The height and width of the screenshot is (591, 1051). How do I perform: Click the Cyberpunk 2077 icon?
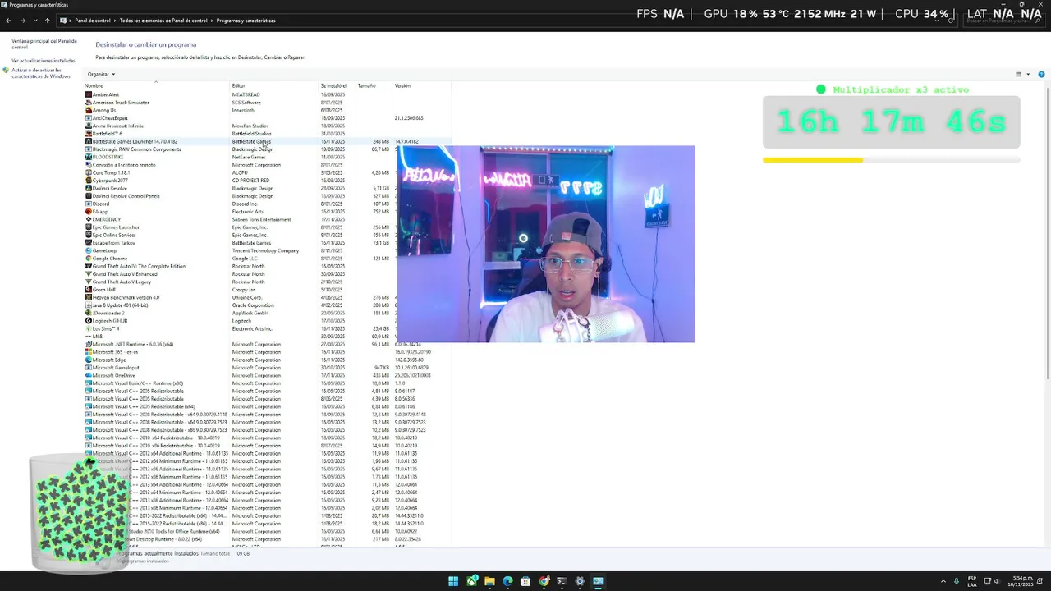click(89, 181)
